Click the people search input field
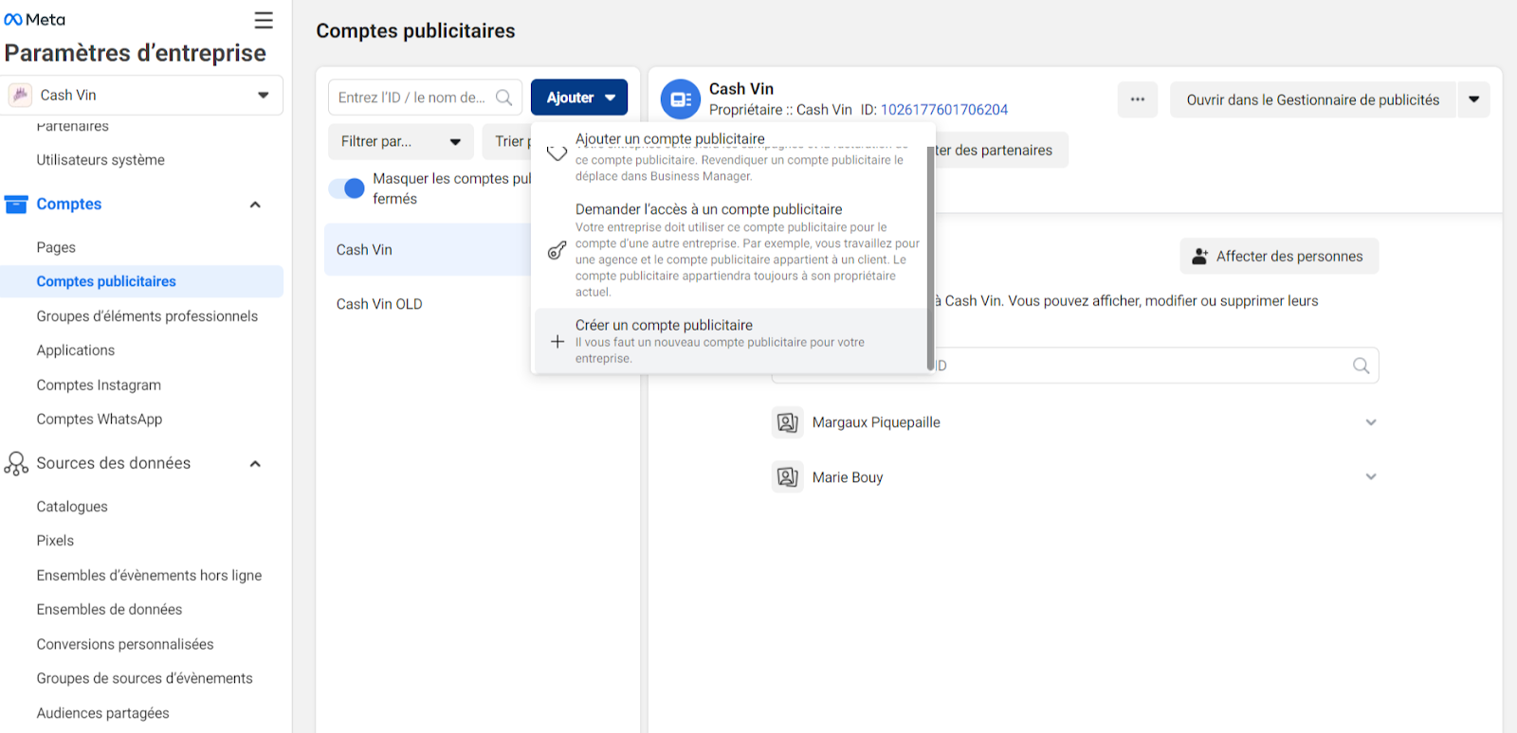Viewport: 1517px width, 733px height. [1075, 366]
